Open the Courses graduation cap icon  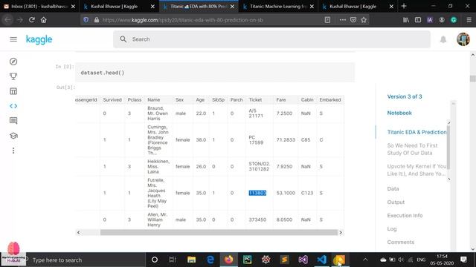coord(13,136)
